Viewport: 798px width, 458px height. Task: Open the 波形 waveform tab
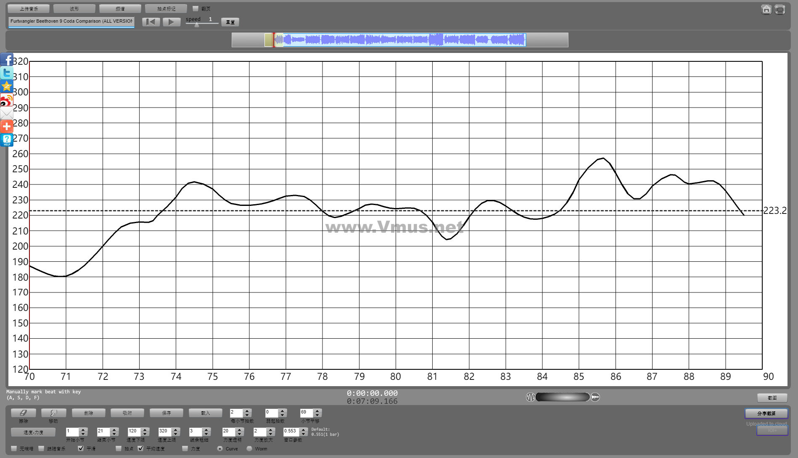click(x=74, y=9)
